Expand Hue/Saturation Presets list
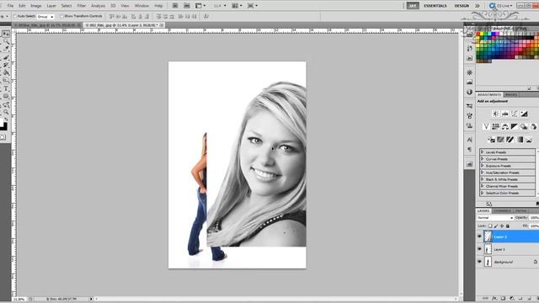Screen dimensions: 539x303 (483, 173)
